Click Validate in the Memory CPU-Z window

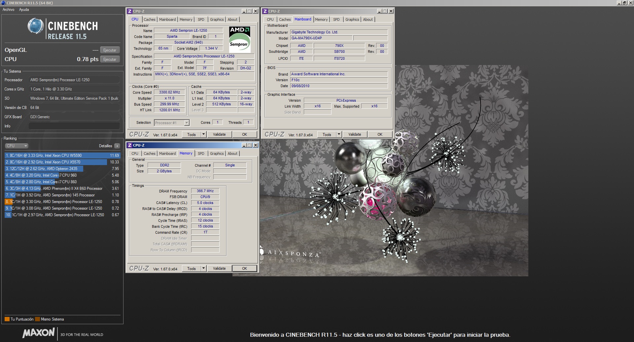219,268
